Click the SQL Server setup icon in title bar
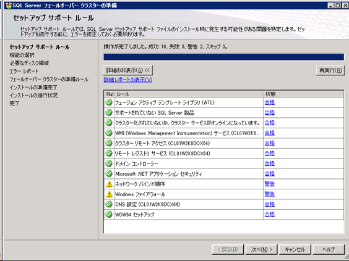349x261 pixels. click(x=9, y=6)
